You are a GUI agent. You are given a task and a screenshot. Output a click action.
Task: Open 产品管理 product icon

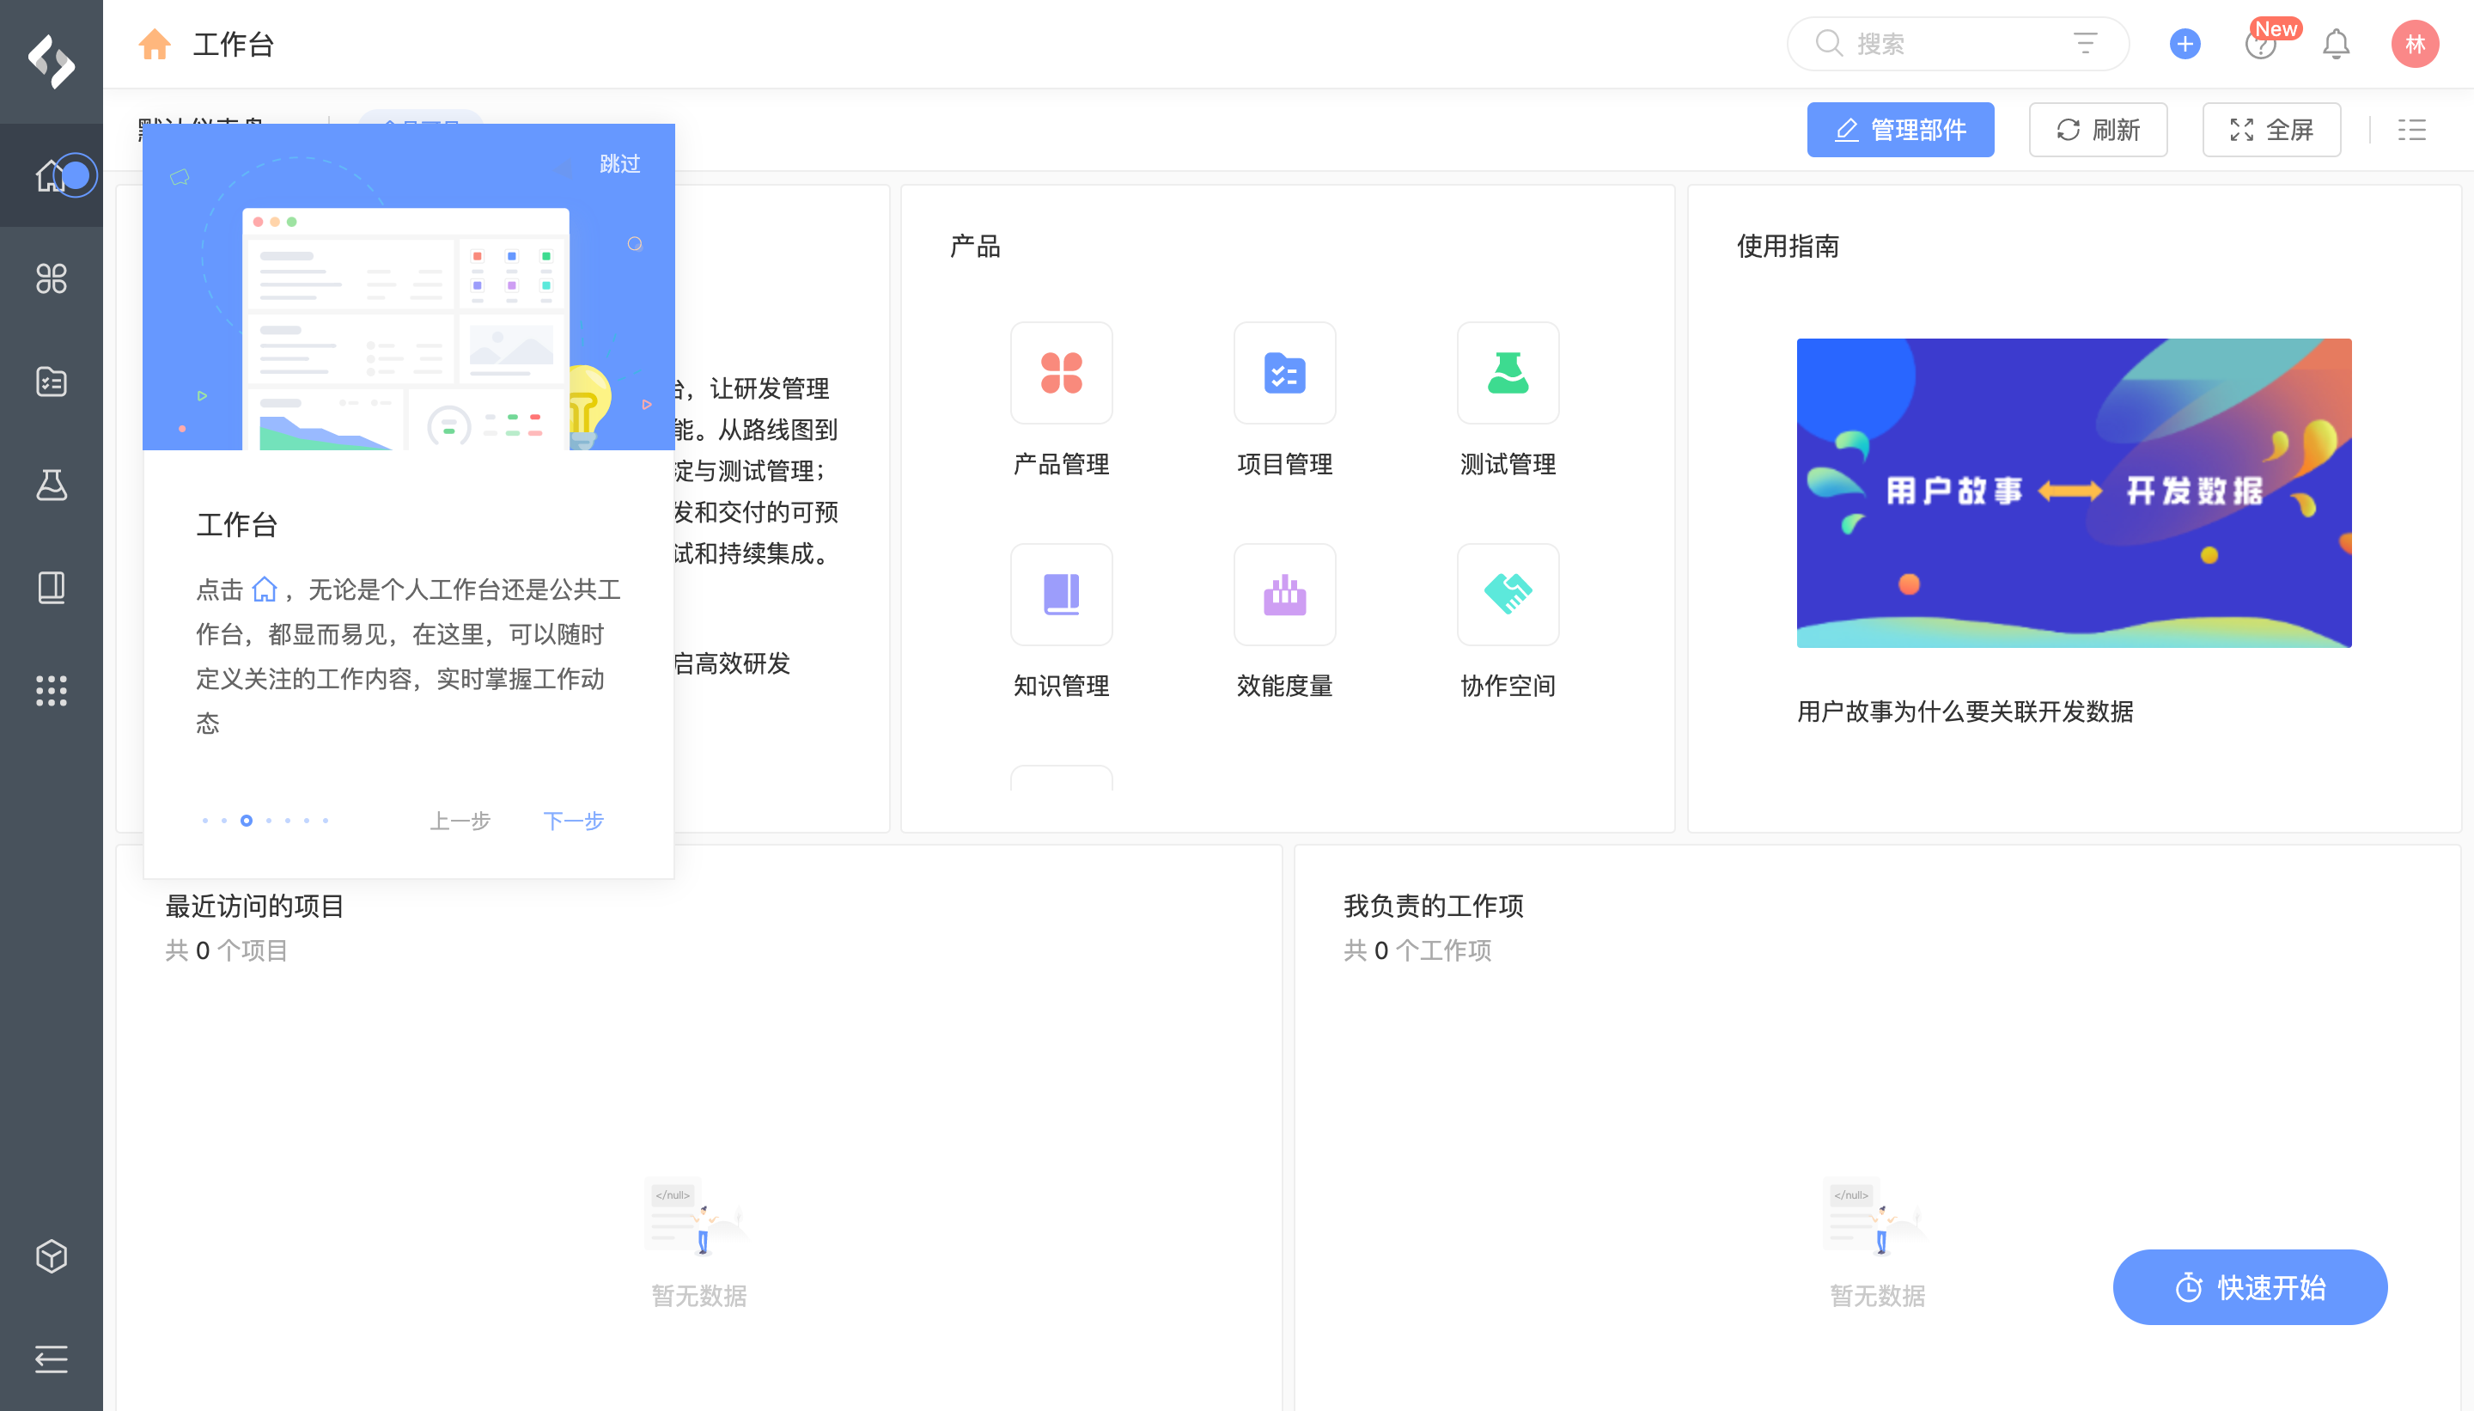[x=1061, y=373]
